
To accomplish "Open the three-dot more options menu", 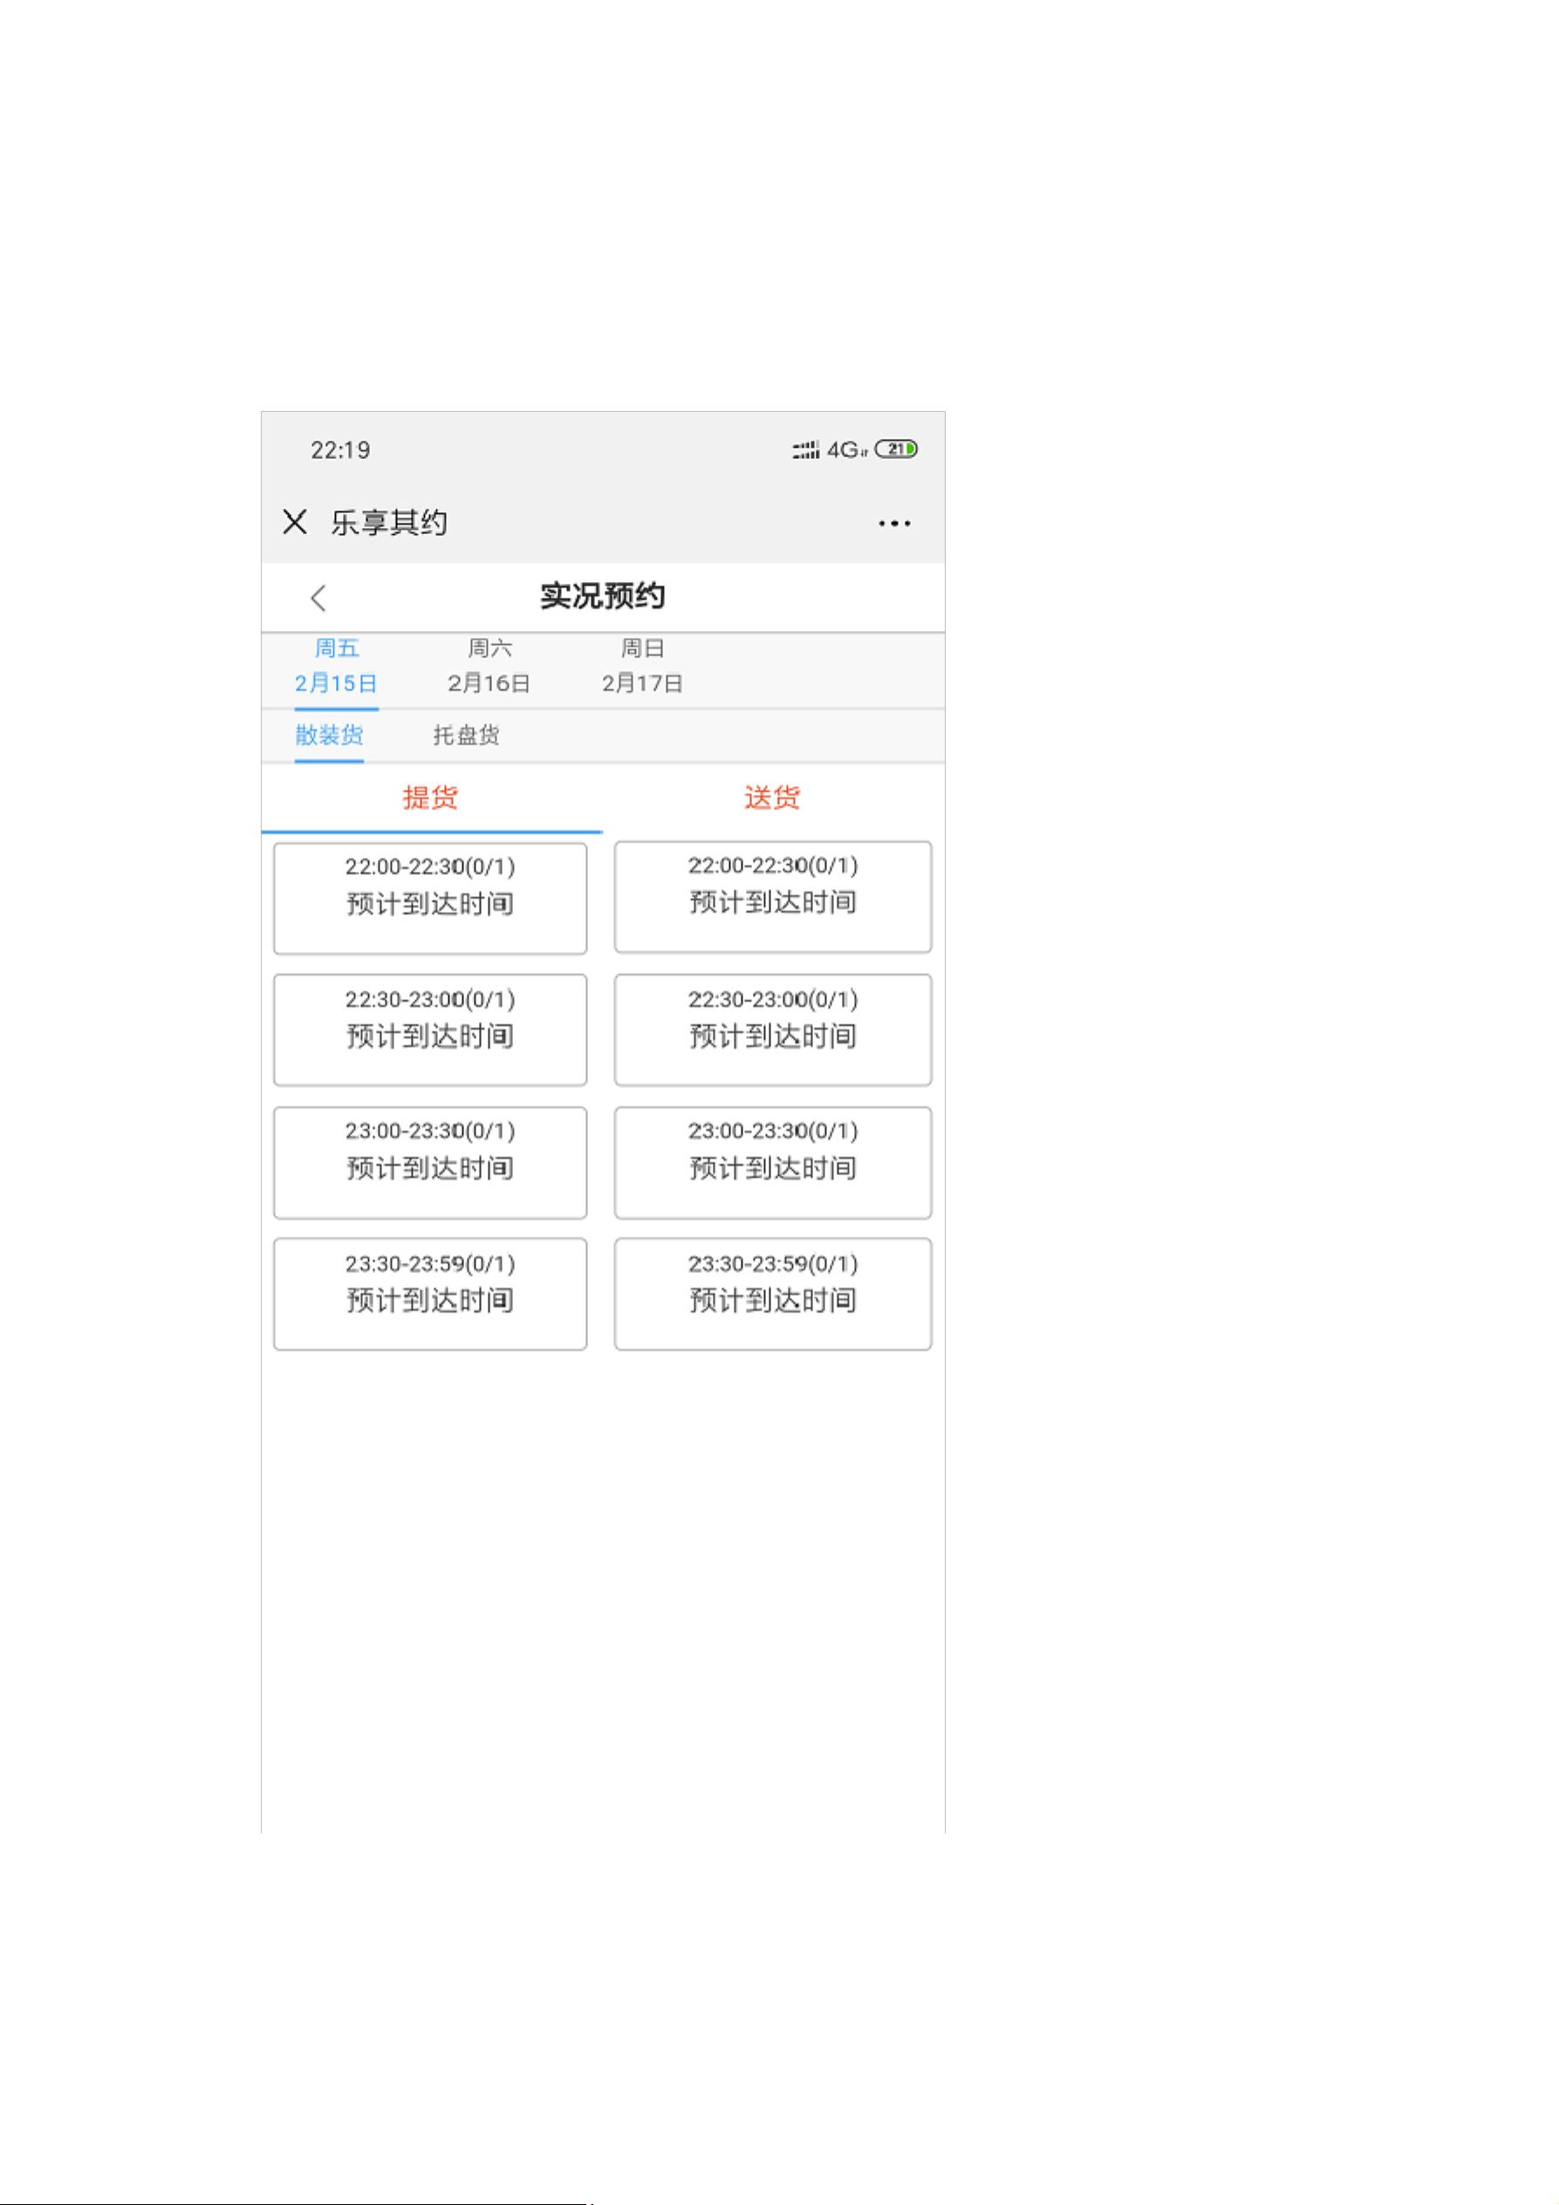I will (x=895, y=524).
